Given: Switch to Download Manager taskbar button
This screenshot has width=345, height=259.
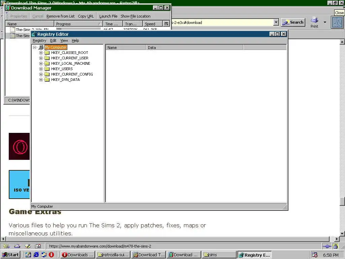Looking at the screenshot, I should pos(184,255).
